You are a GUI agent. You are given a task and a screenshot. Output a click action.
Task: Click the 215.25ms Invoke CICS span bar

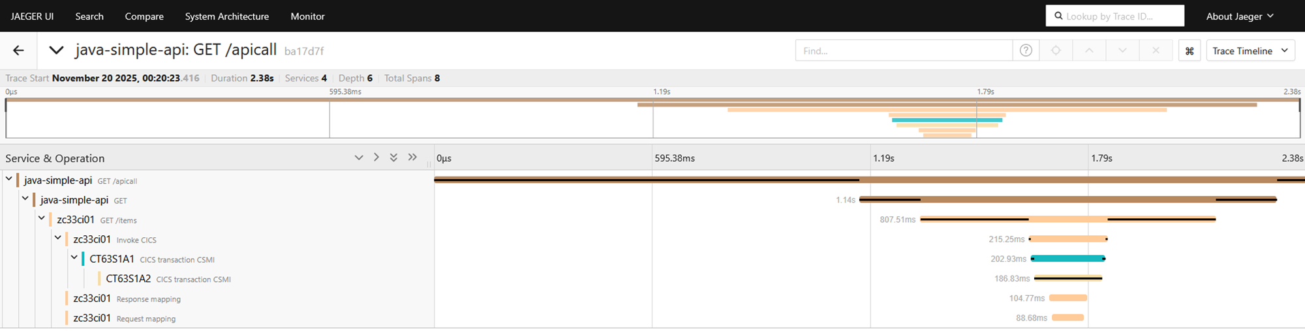click(1068, 239)
